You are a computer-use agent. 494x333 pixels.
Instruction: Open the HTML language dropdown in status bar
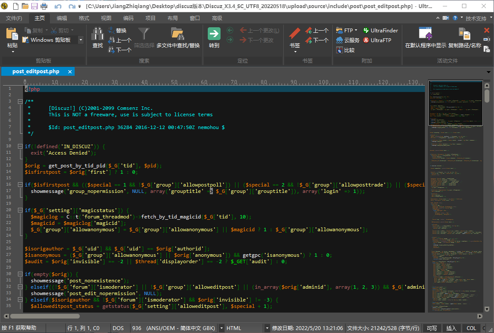267,328
